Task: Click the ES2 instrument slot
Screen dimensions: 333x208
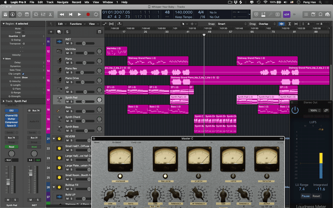Action: (x=11, y=111)
